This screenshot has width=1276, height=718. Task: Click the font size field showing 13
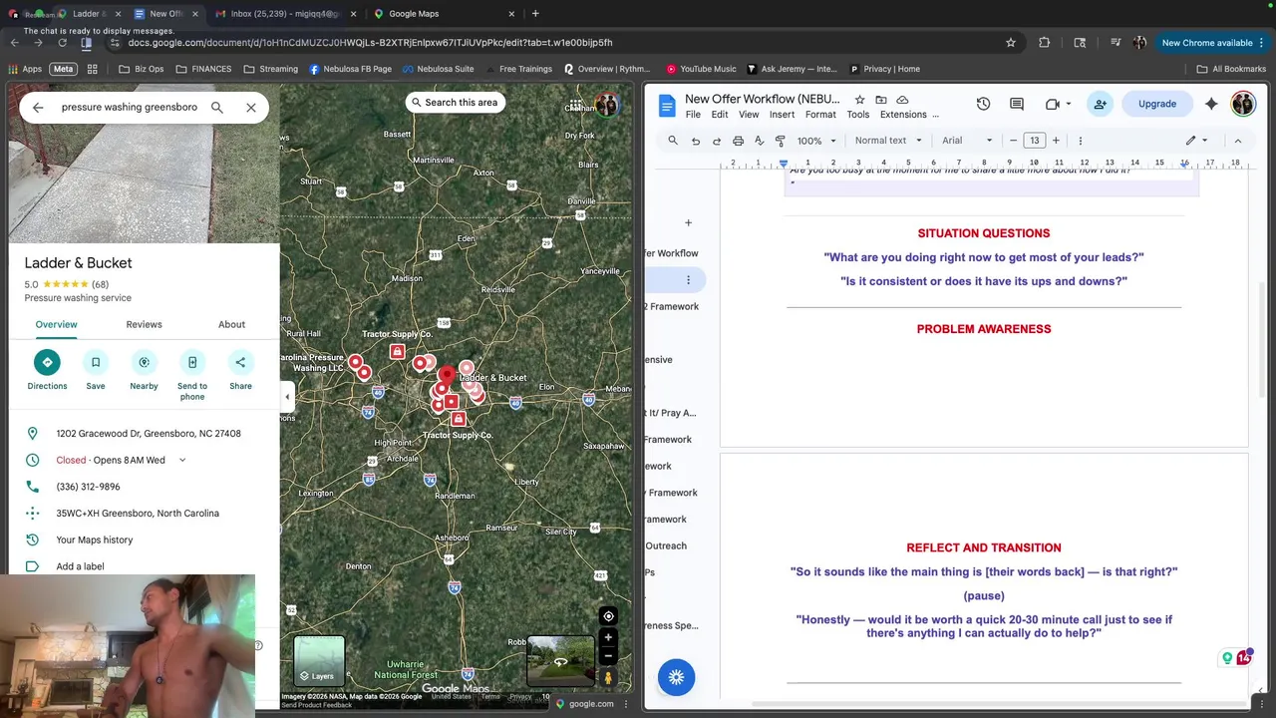1035,141
